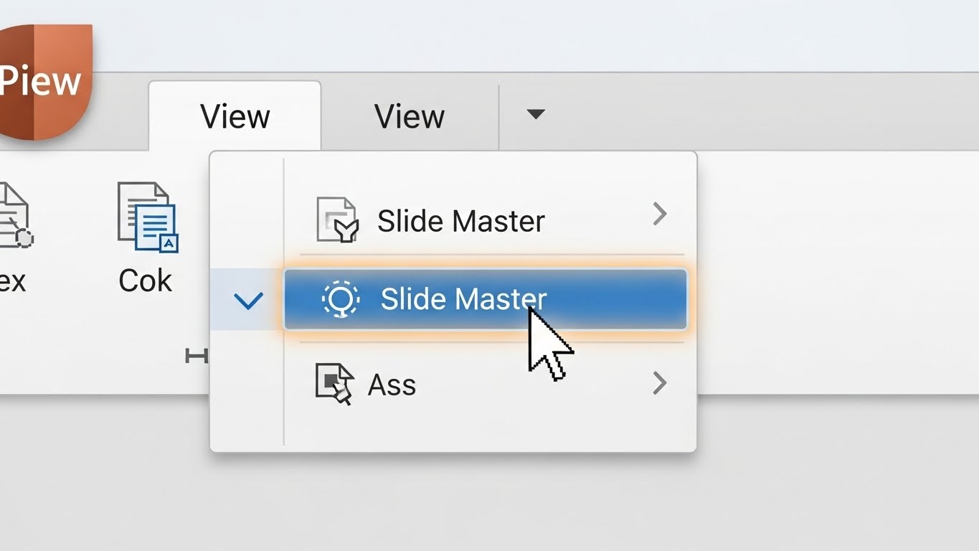Choose the Ass menu entry
The width and height of the screenshot is (979, 551).
pos(392,385)
